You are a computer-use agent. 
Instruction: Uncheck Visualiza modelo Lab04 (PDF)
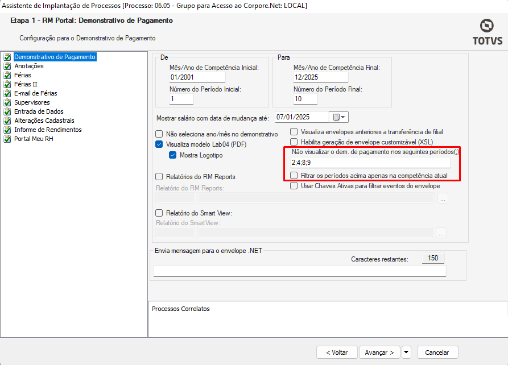point(159,144)
